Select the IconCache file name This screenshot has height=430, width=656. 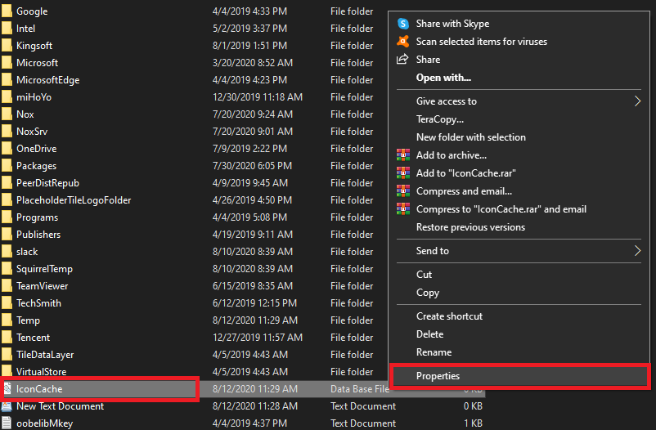[39, 389]
